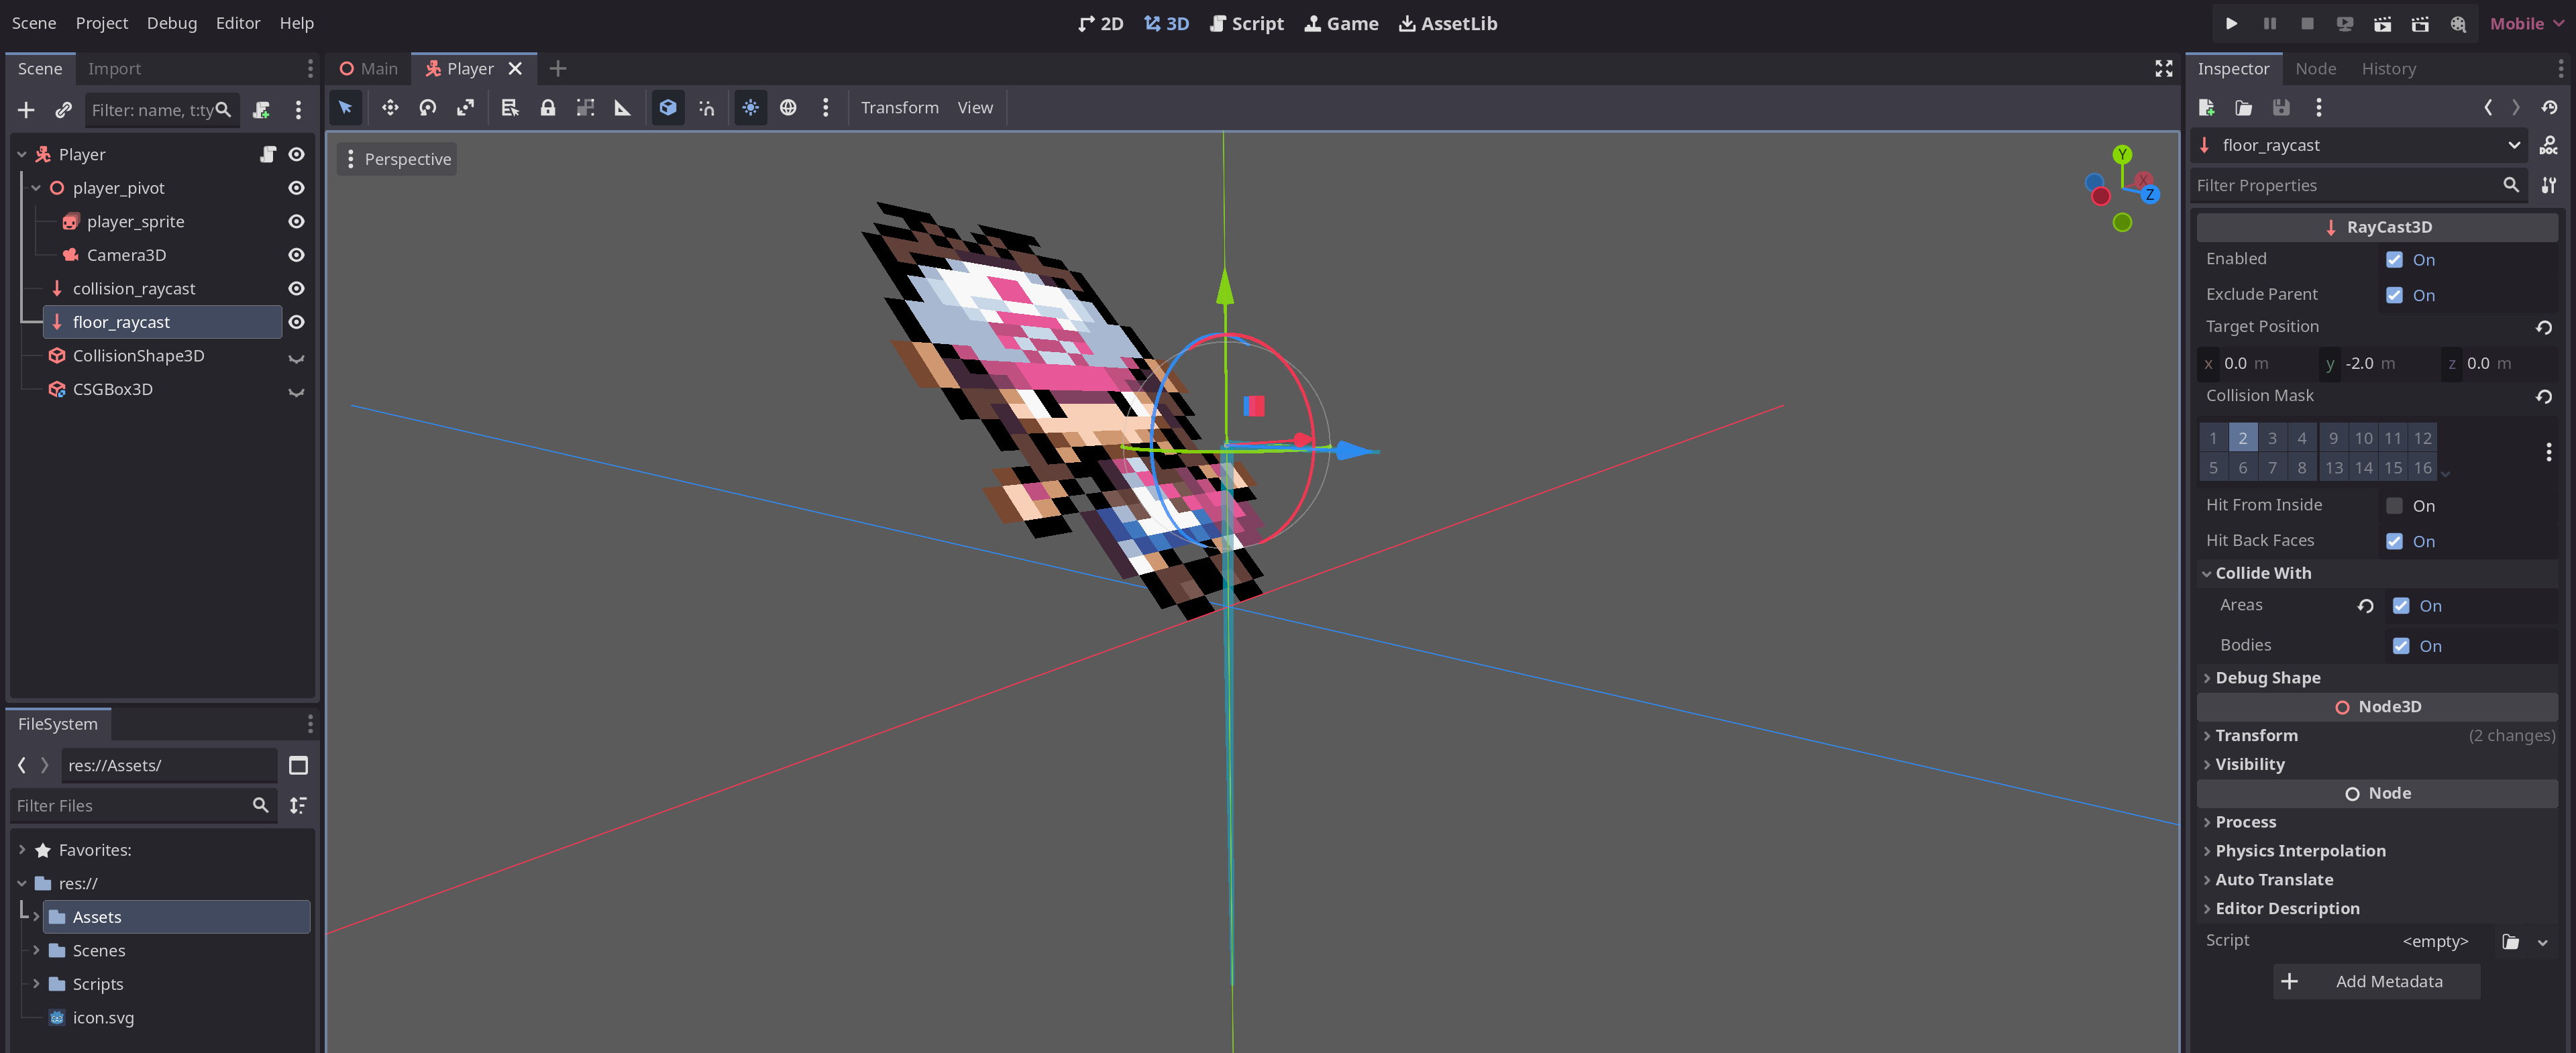Expand the Scenes folder

tap(37, 950)
